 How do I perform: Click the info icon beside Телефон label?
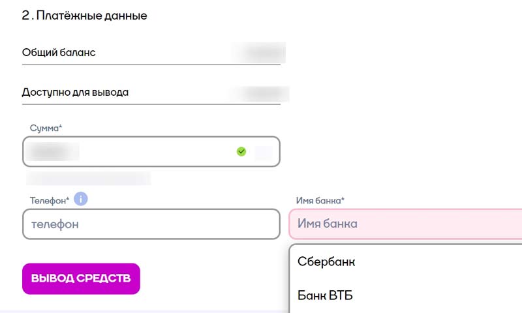pyautogui.click(x=80, y=199)
